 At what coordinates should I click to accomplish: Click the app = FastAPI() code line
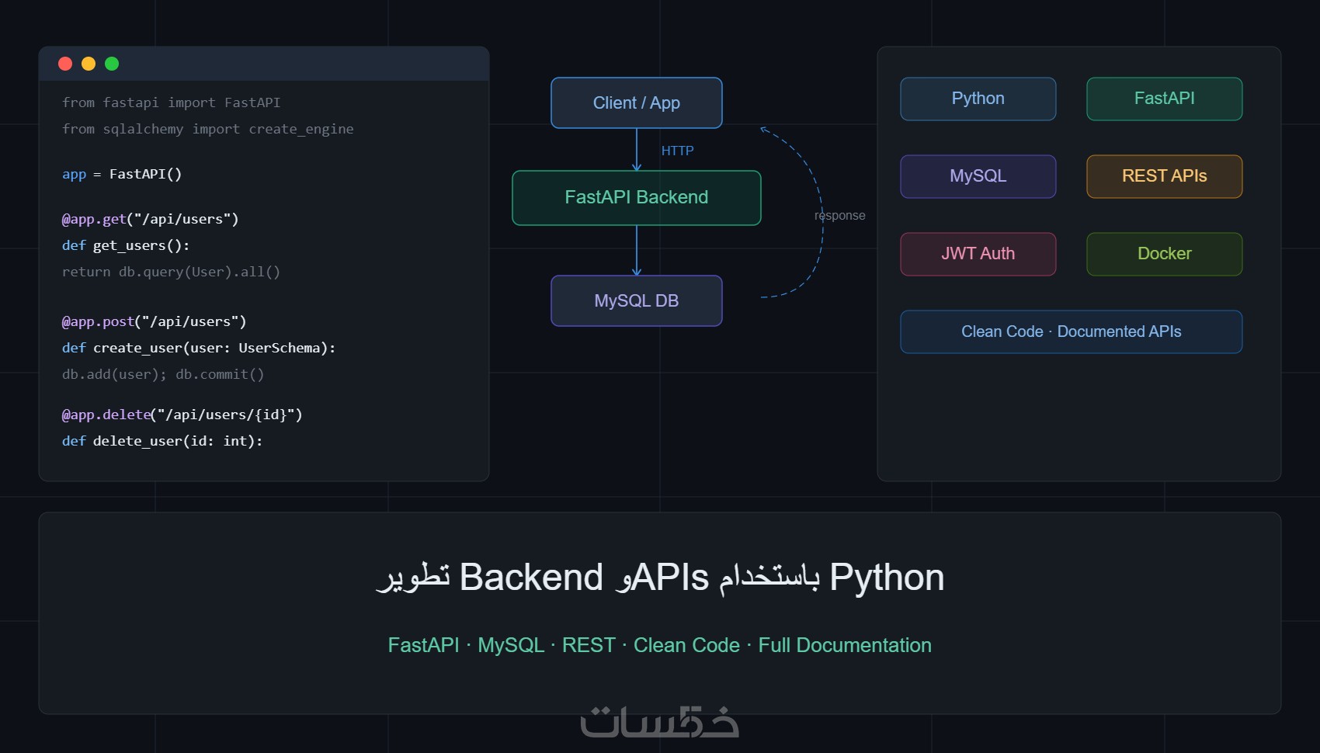pyautogui.click(x=122, y=174)
